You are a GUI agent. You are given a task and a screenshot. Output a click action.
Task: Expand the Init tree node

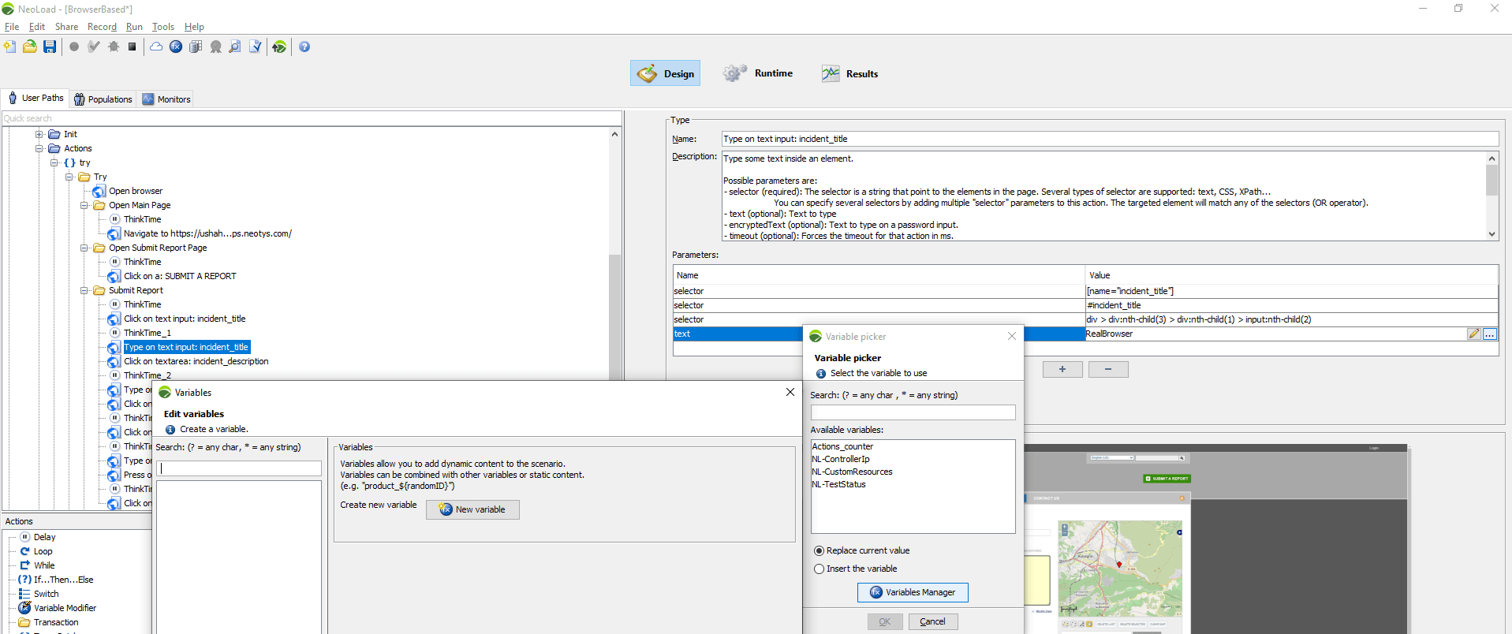pyautogui.click(x=39, y=134)
